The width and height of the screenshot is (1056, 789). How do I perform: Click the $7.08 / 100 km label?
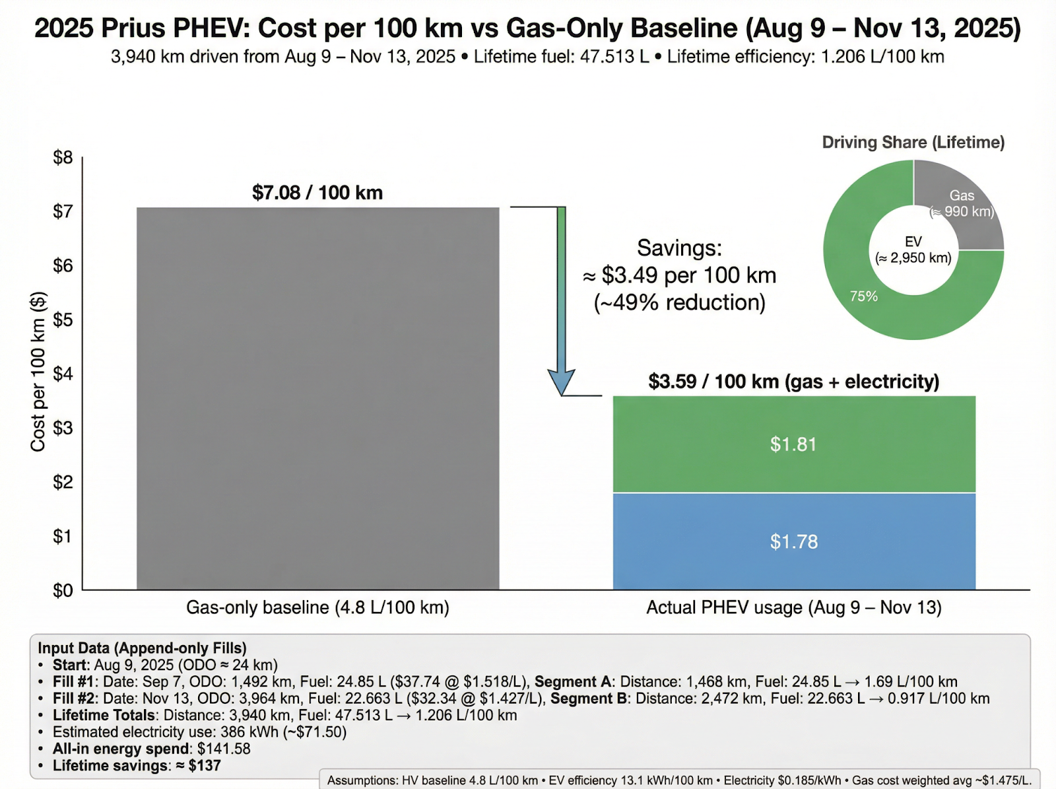point(317,193)
